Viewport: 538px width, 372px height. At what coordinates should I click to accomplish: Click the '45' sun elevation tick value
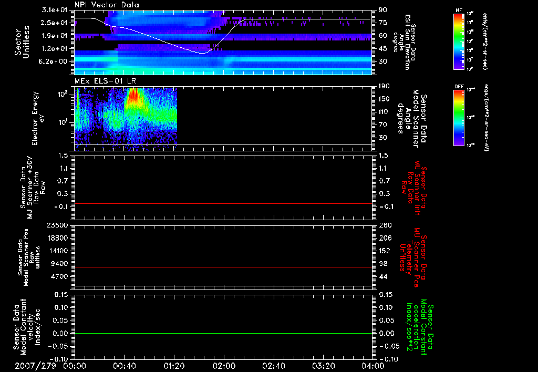point(382,49)
